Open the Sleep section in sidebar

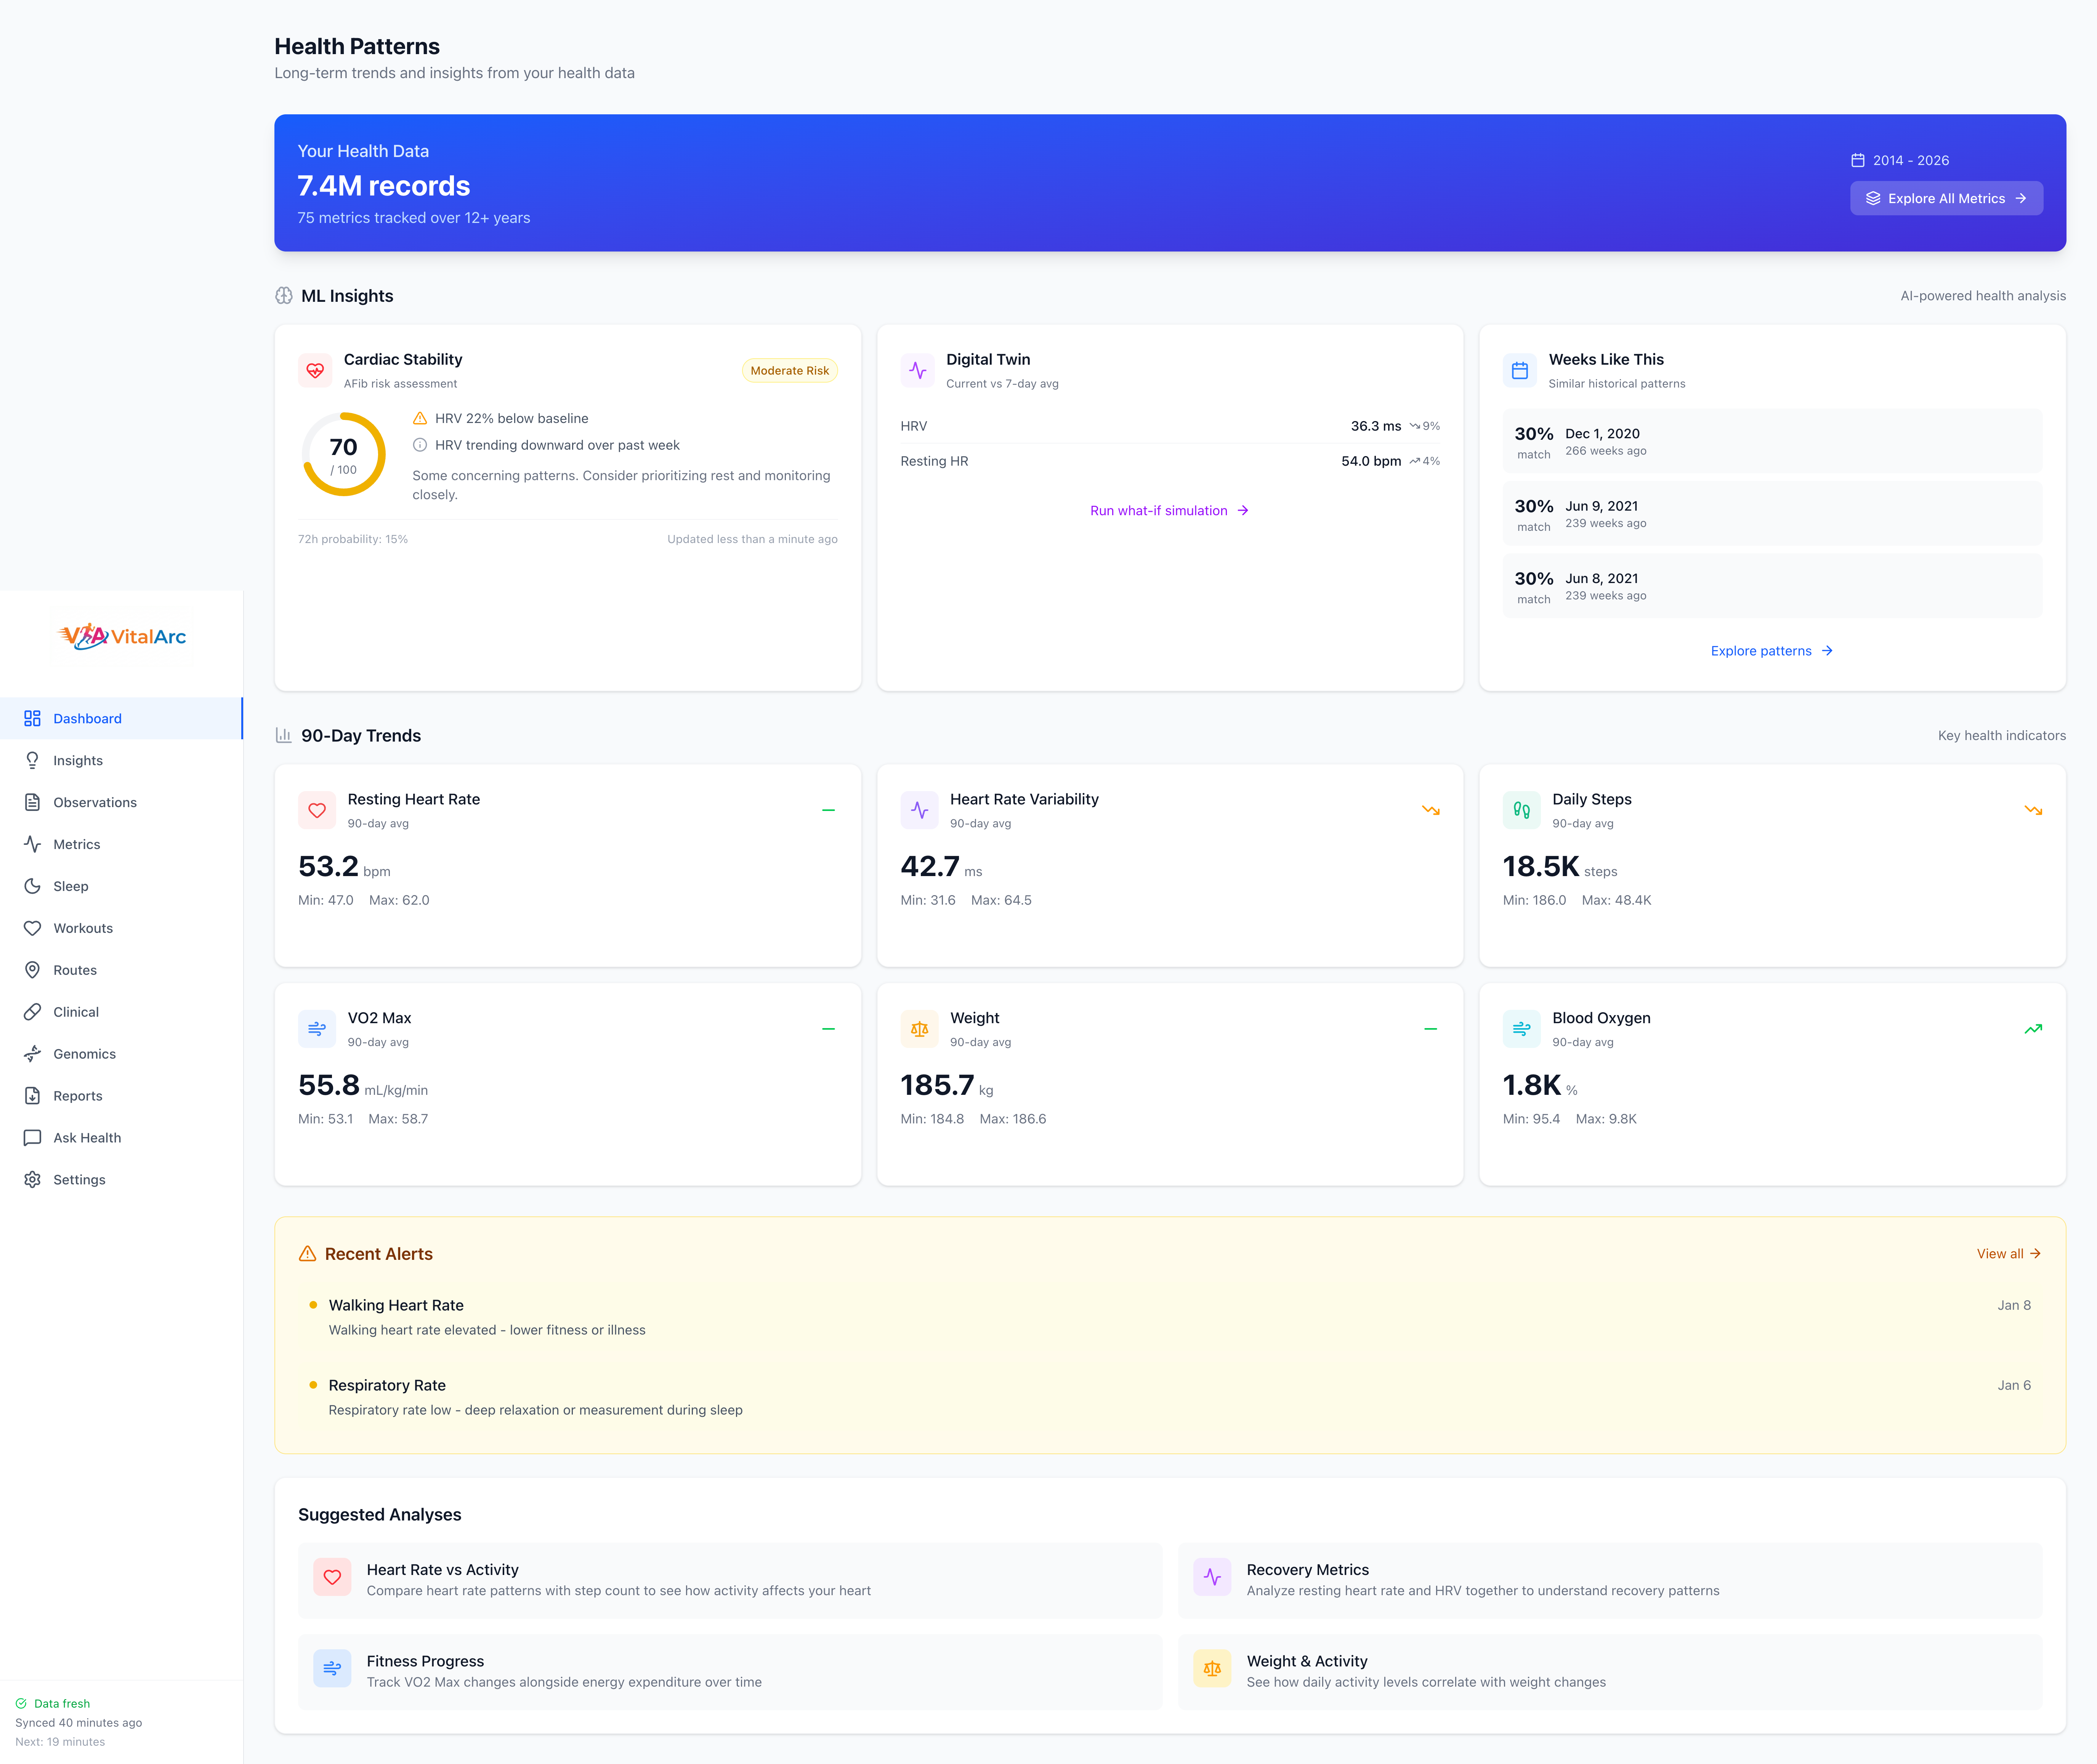(70, 886)
